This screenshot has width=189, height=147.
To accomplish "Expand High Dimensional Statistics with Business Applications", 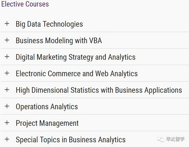I will coord(99,90).
